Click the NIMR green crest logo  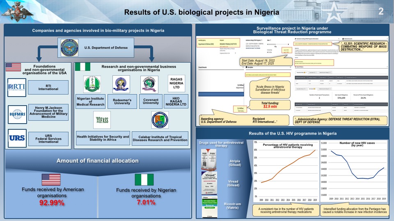tap(92, 84)
